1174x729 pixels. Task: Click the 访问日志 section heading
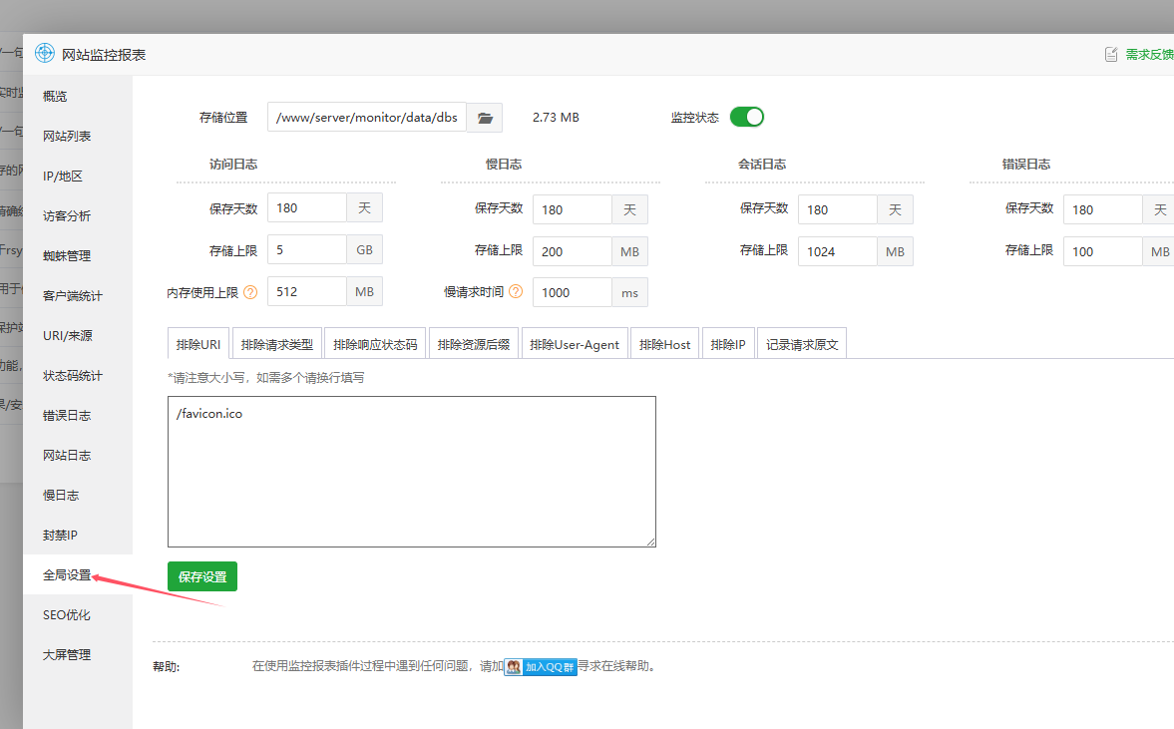(x=232, y=164)
